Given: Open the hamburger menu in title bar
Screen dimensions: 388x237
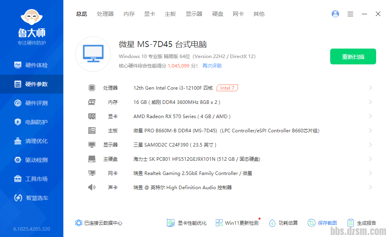Looking at the screenshot, I should point(350,14).
